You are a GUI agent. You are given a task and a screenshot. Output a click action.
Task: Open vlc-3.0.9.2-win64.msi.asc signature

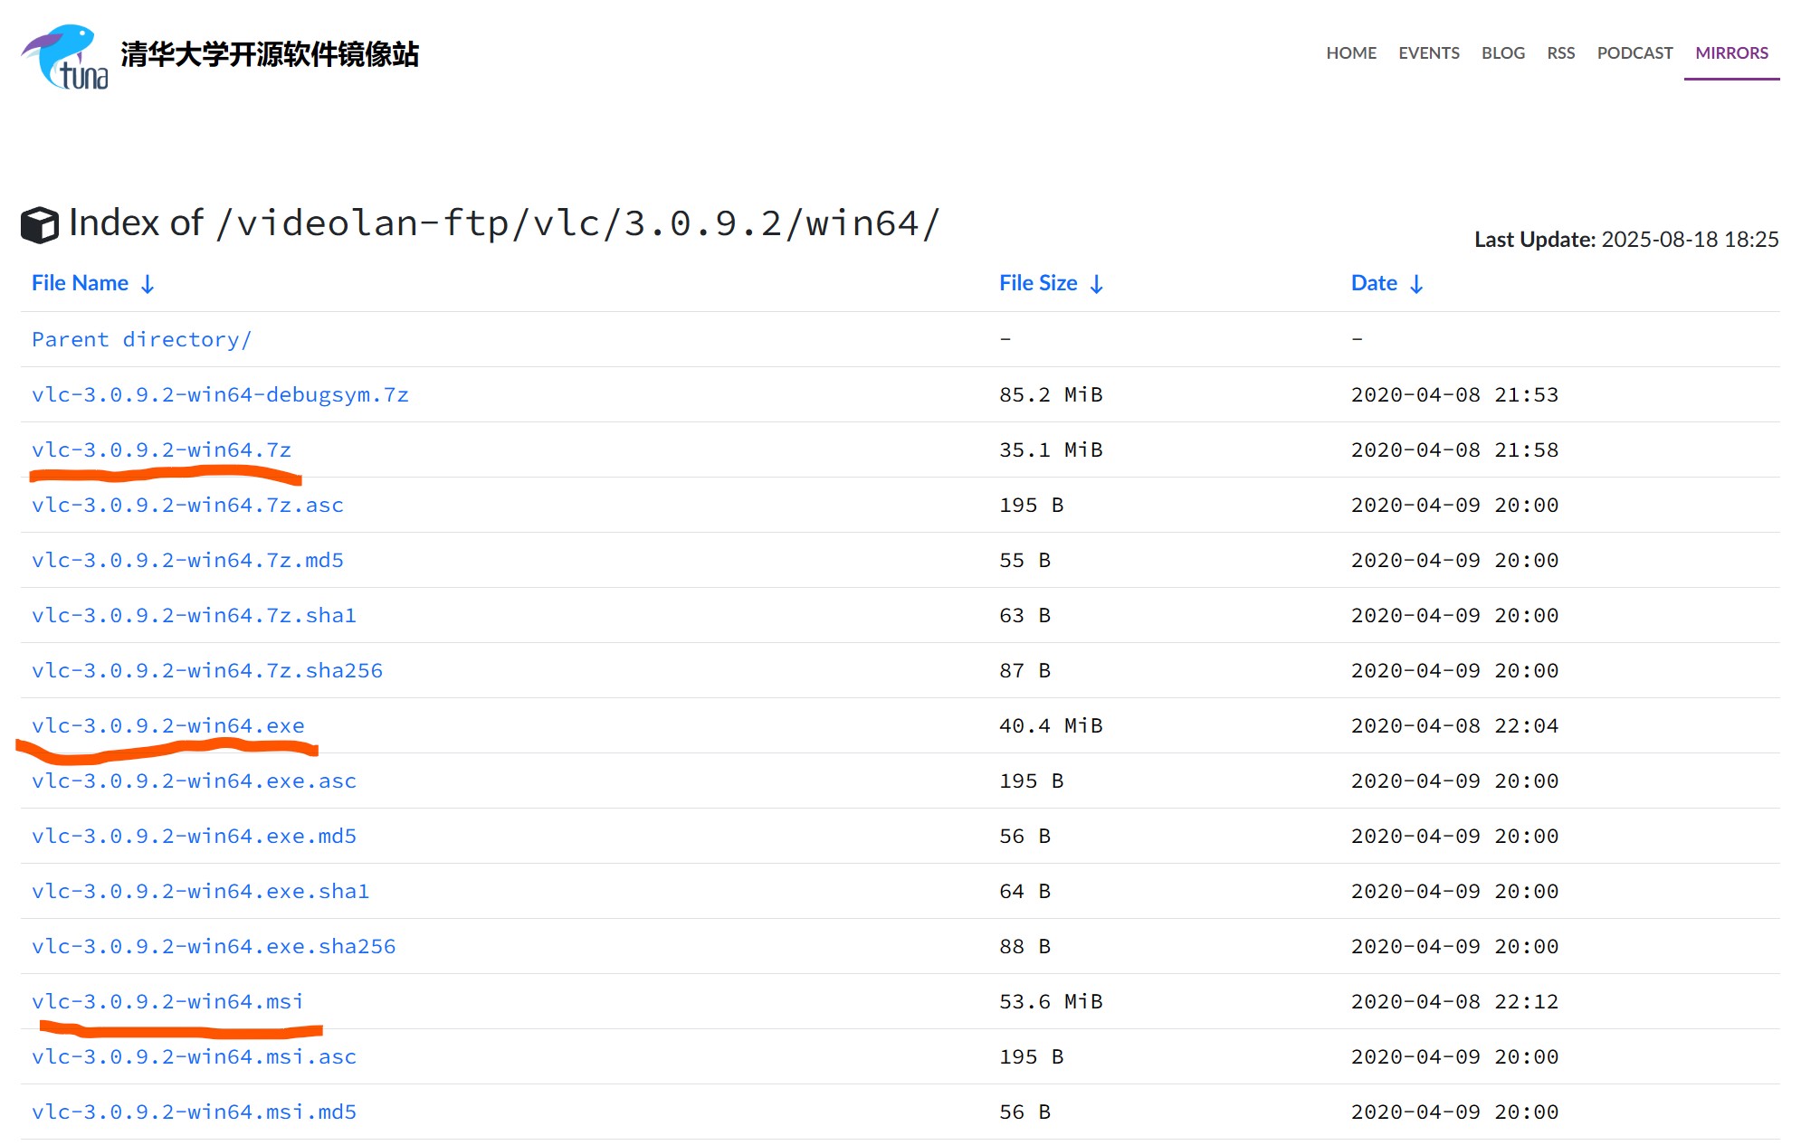pos(194,1056)
